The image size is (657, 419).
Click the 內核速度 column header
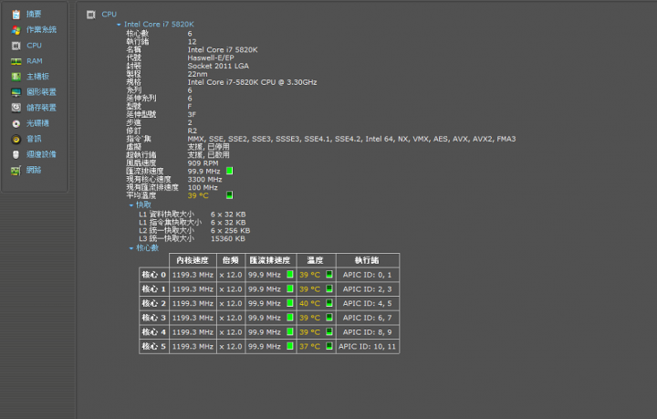[x=193, y=260]
